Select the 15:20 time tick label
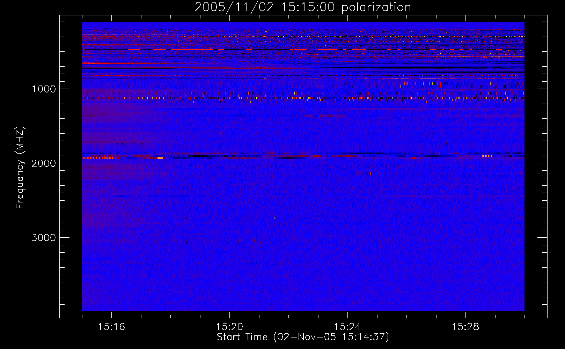565x349 pixels. coord(229,327)
